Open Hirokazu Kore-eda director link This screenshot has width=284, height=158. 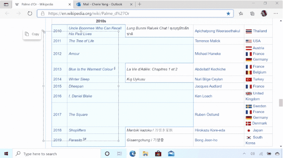tap(210, 130)
